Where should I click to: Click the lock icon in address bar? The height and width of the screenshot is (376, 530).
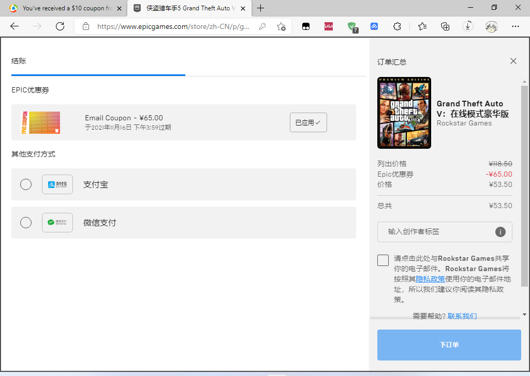tap(86, 26)
